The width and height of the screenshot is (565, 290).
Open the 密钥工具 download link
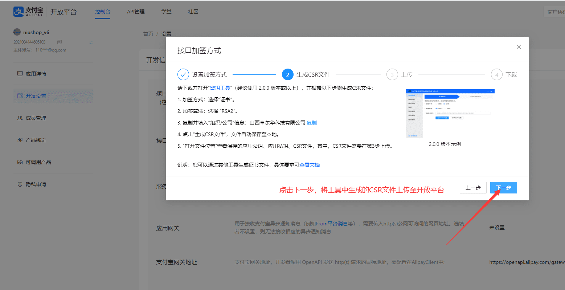click(220, 88)
